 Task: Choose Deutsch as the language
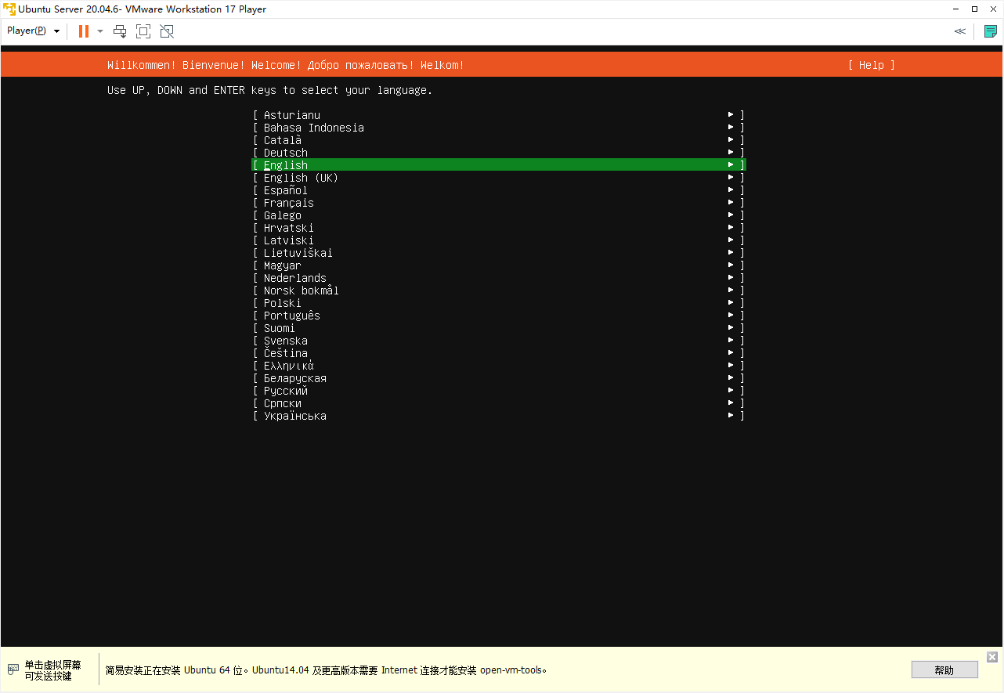click(499, 153)
